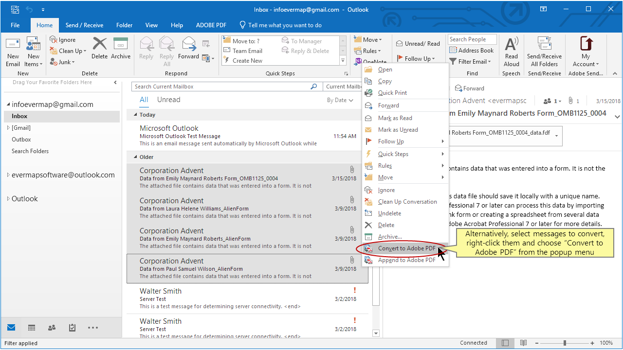Image resolution: width=623 pixels, height=350 pixels.
Task: Click Ignore in the Delete ribbon group
Action: pyautogui.click(x=63, y=40)
